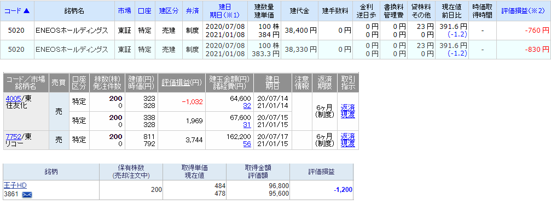Sort the top table by 弁済
This screenshot has width=551, height=211.
[192, 11]
